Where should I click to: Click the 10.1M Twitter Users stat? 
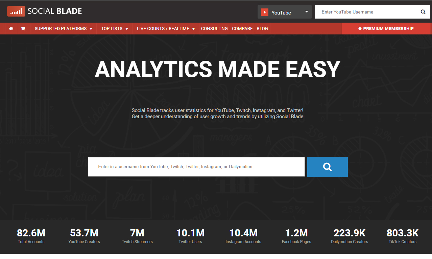[x=190, y=236]
